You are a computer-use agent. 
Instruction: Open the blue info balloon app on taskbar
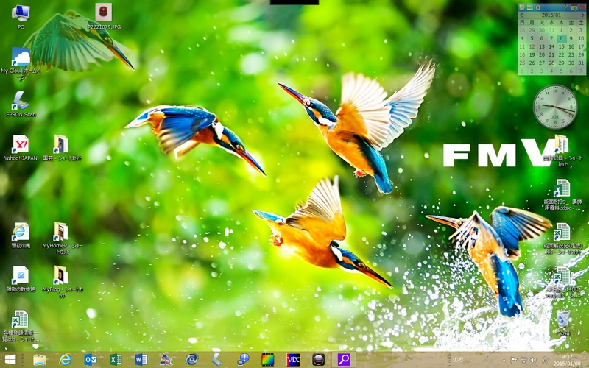pos(243,360)
